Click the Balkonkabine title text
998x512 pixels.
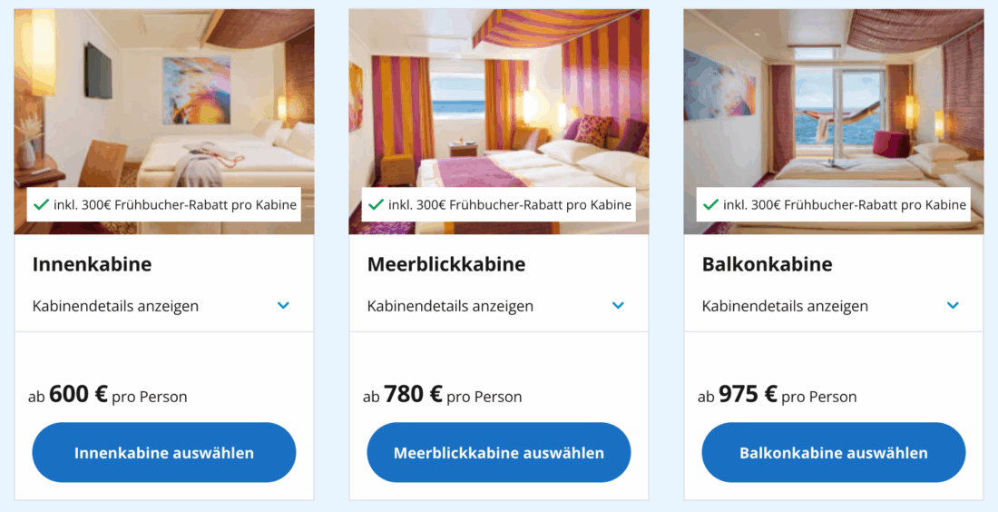(x=767, y=264)
